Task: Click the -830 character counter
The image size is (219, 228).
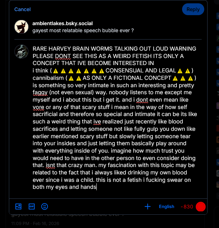Action: pyautogui.click(x=187, y=207)
